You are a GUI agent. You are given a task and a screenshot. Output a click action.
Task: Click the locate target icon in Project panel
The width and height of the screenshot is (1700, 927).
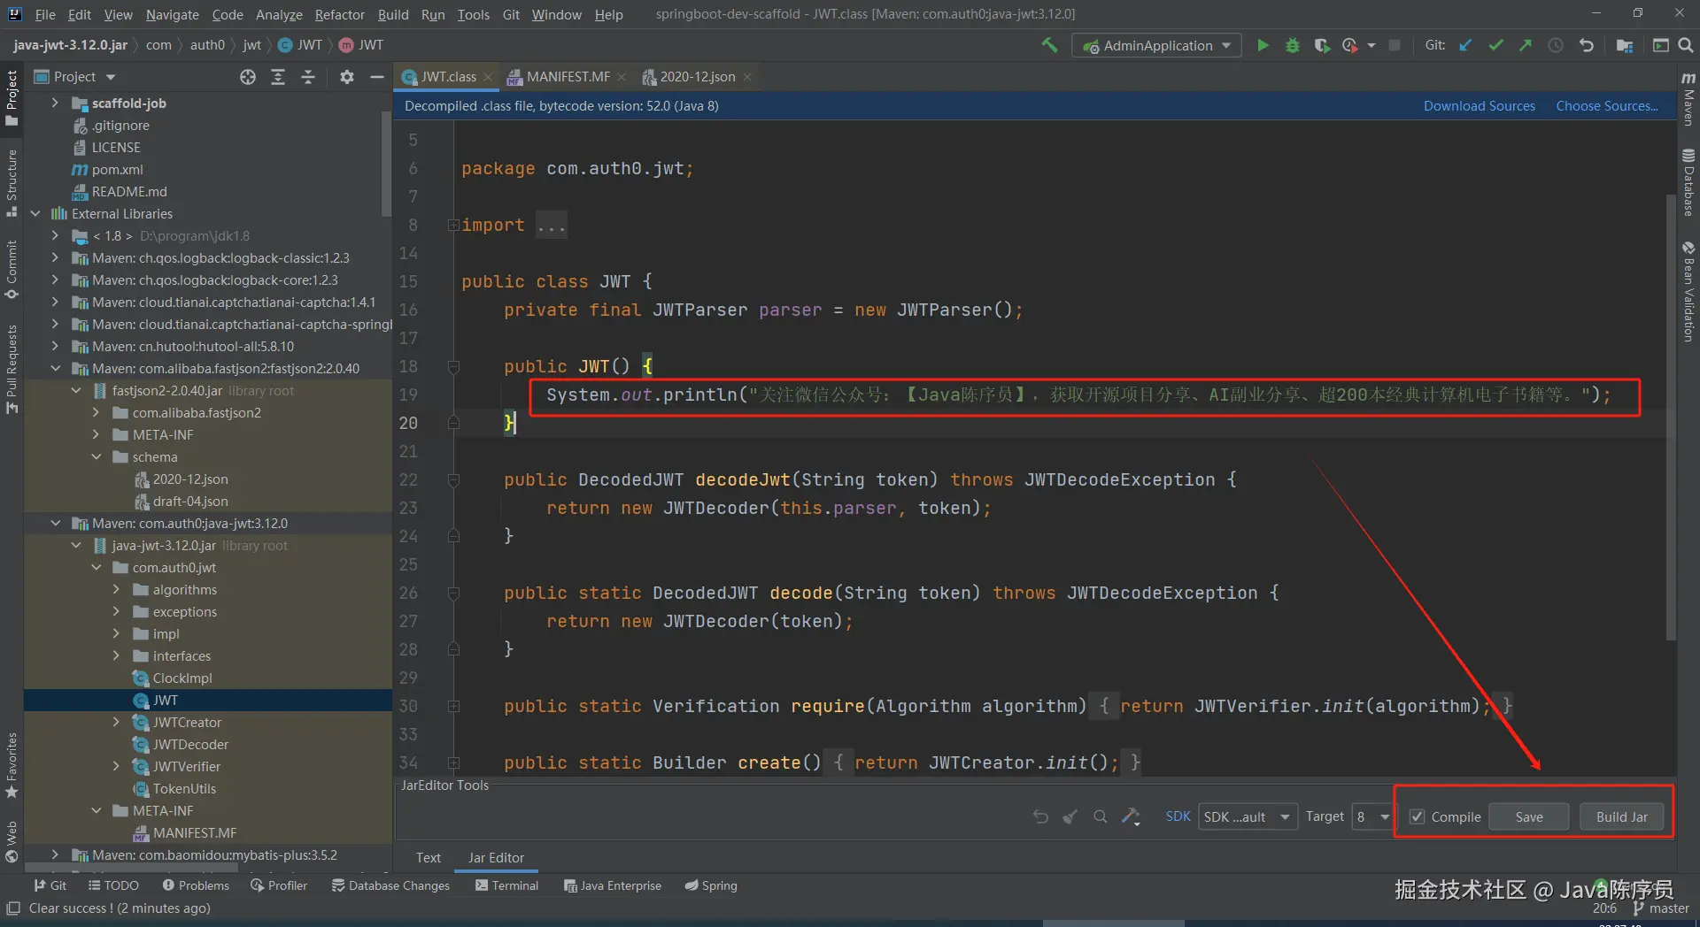248,77
